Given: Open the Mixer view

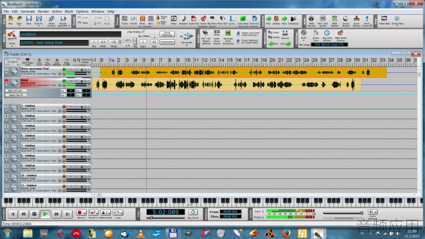Looking at the screenshot, I should pyautogui.click(x=142, y=20).
